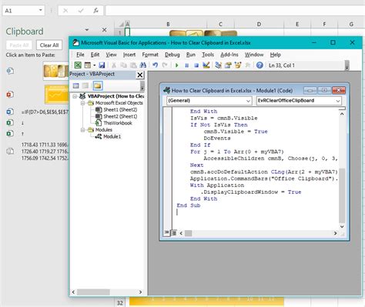This screenshot has height=307, width=365.
Task: Click the Find binoculars icon
Action: click(143, 65)
